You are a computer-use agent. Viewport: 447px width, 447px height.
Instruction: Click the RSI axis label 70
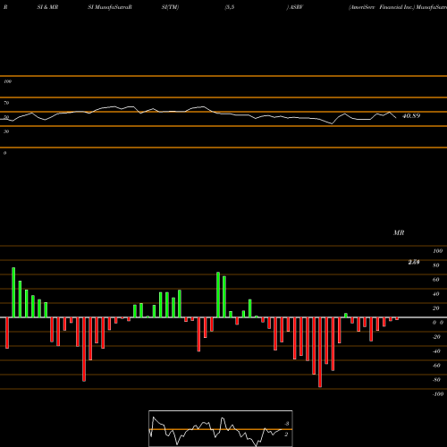tap(6, 103)
